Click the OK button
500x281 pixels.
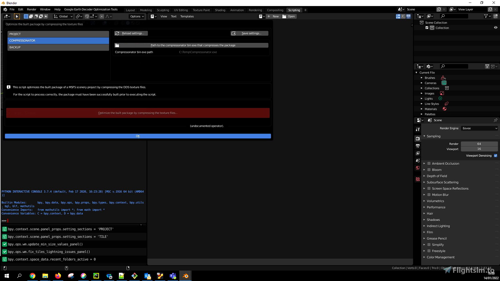pyautogui.click(x=138, y=136)
